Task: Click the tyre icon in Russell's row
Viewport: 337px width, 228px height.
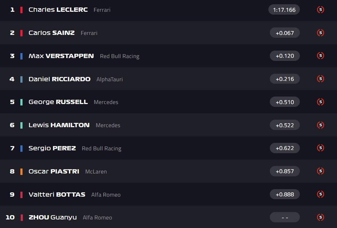Action: pyautogui.click(x=321, y=102)
